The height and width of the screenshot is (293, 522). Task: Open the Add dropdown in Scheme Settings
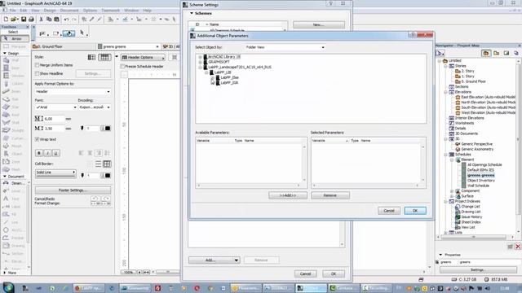pos(214,260)
